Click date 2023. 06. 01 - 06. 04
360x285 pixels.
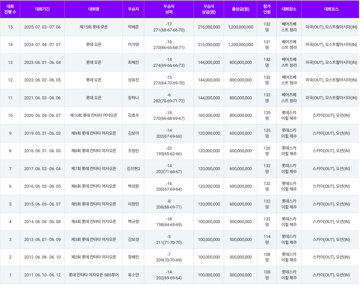pyautogui.click(x=42, y=62)
